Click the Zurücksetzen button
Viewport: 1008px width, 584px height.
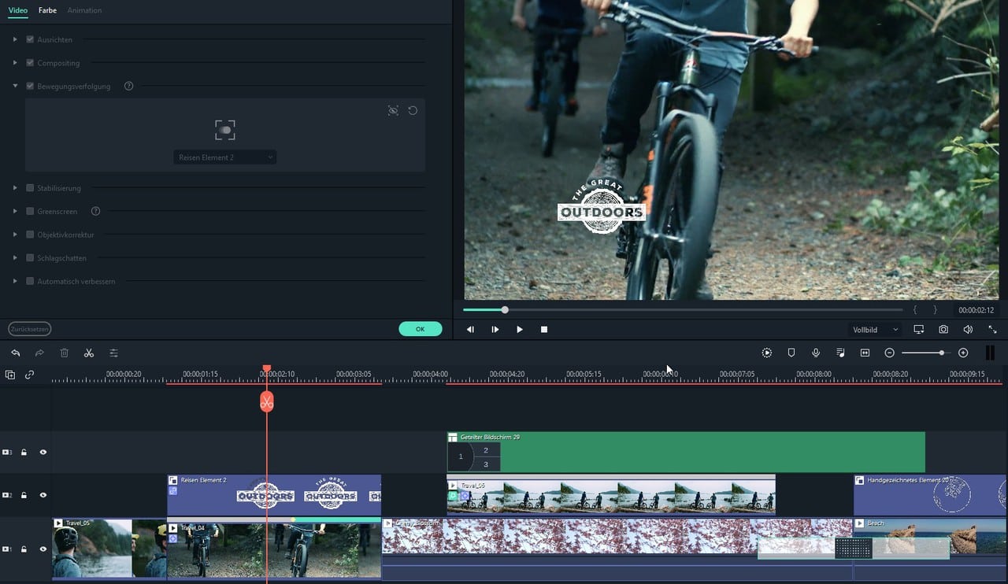tap(30, 329)
